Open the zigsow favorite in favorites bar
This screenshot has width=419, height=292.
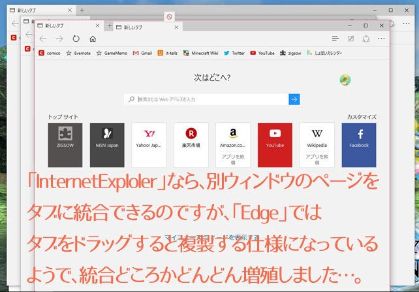tap(290, 53)
